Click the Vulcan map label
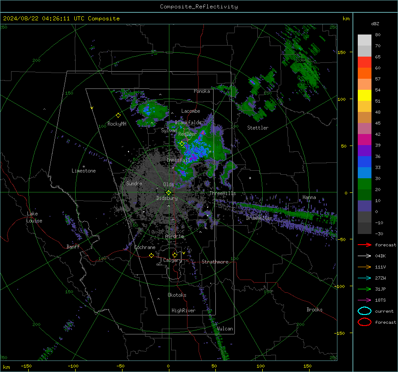This screenshot has height=372, width=398. click(x=225, y=329)
